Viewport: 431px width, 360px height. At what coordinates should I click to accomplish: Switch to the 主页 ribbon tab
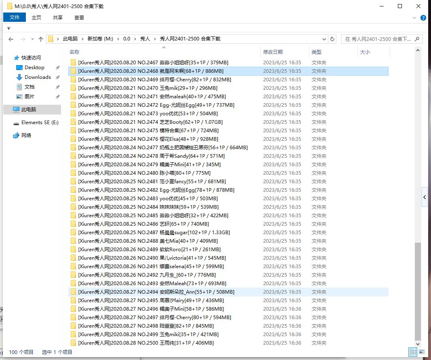[36, 18]
